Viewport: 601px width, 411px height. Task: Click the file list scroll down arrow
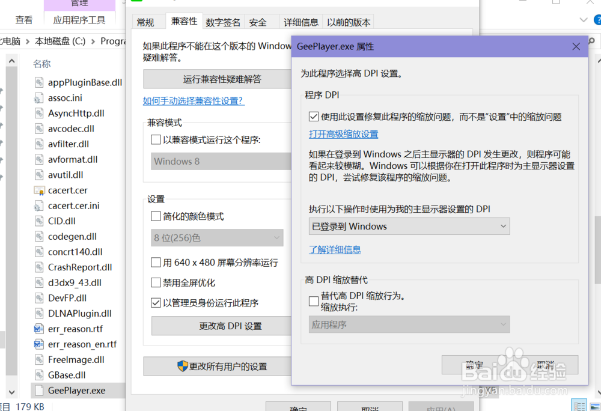[x=11, y=392]
